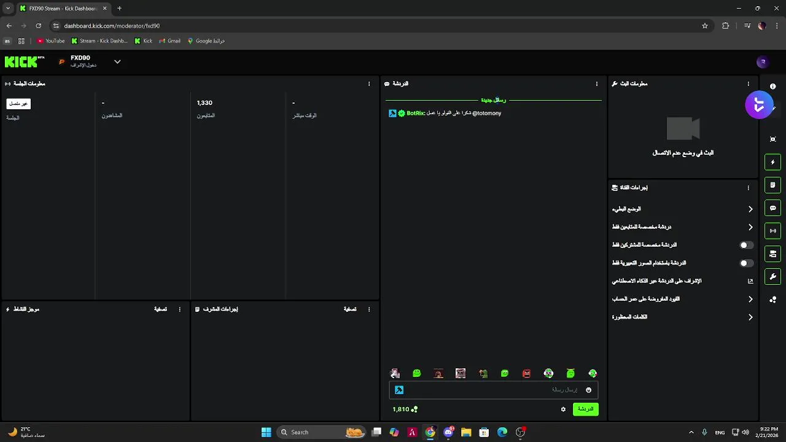Open the Google Maps bookmark
The width and height of the screenshot is (786, 442).
tap(206, 41)
